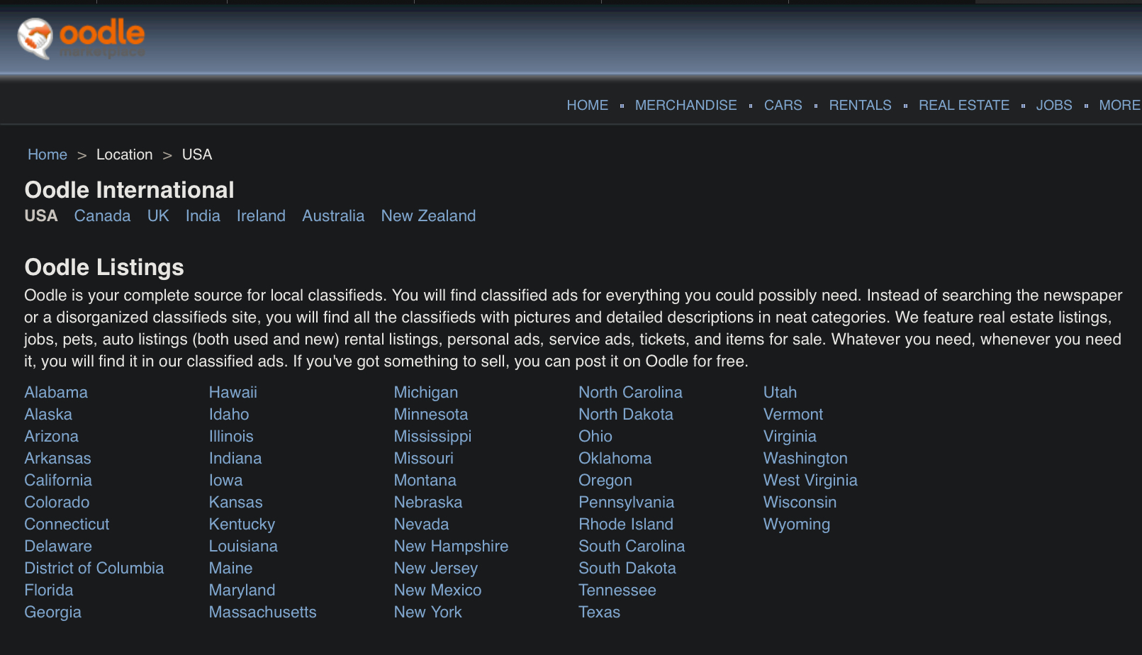Switch to UK listings

tap(158, 216)
